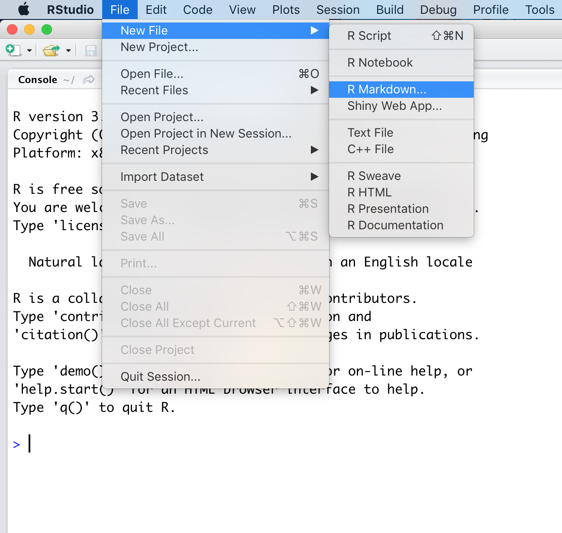Open the Edit menu
Viewport: 562px width, 533px height.
click(156, 10)
